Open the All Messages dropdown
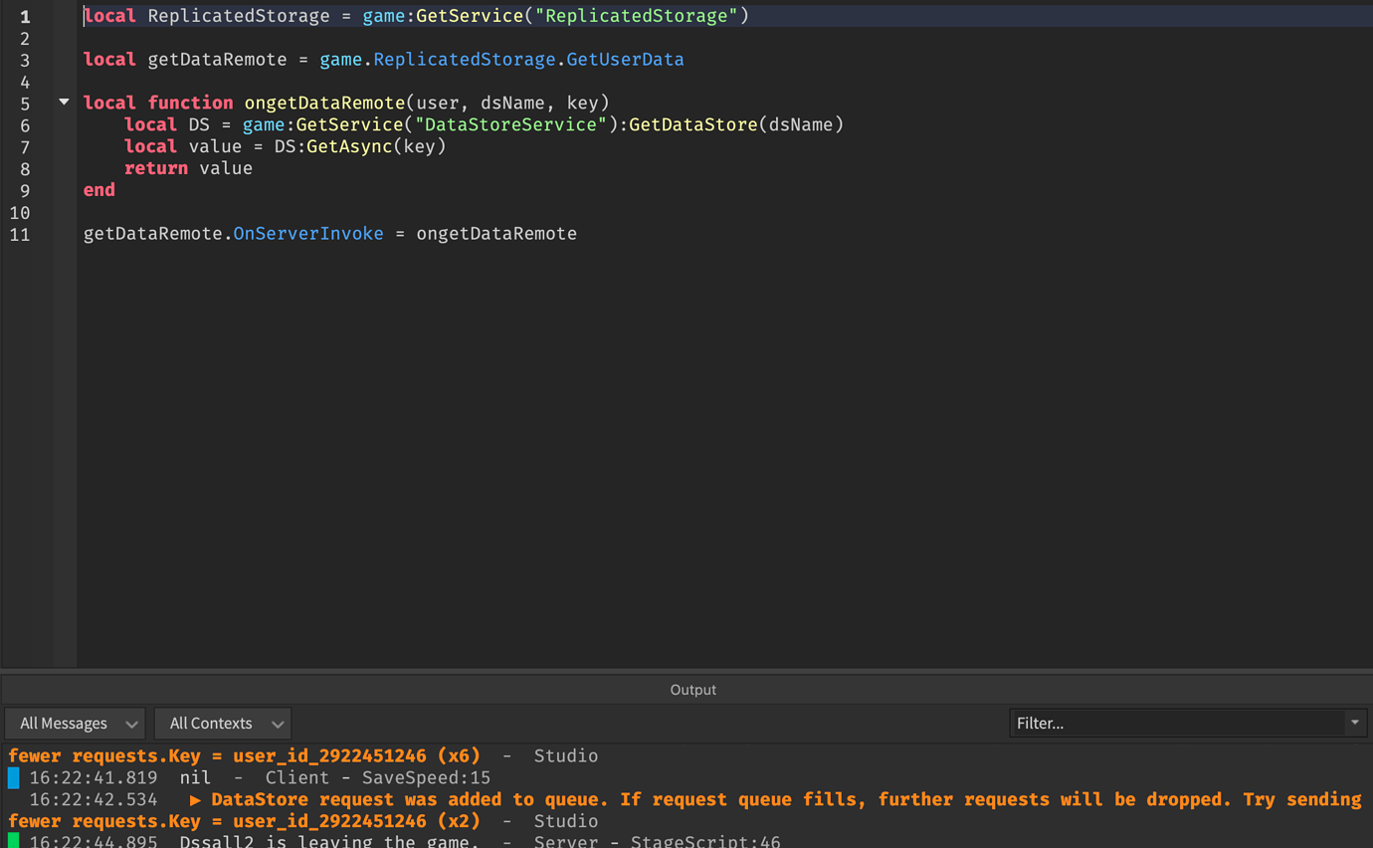Image resolution: width=1373 pixels, height=848 pixels. 75,723
